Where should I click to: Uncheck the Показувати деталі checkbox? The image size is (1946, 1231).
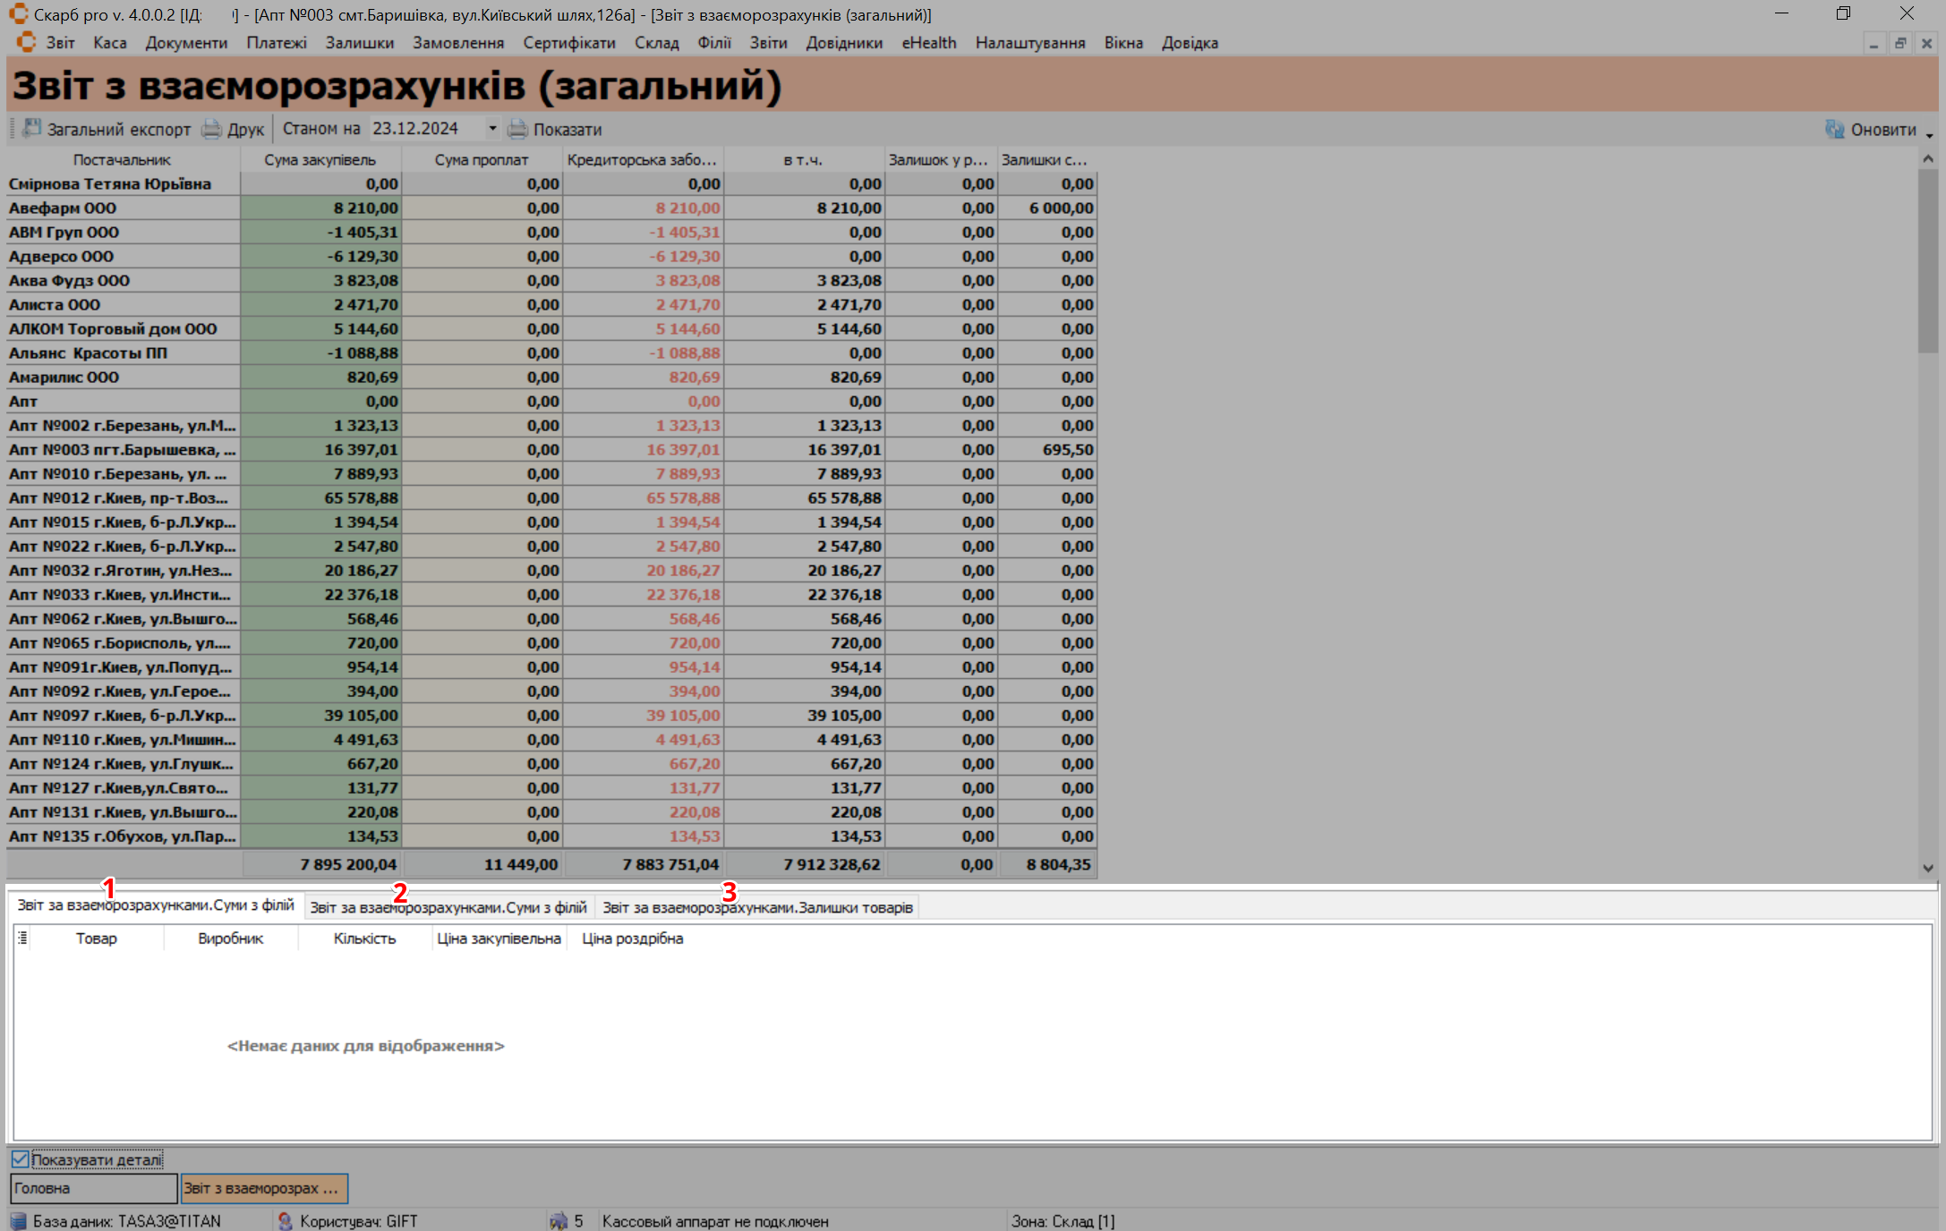21,1159
